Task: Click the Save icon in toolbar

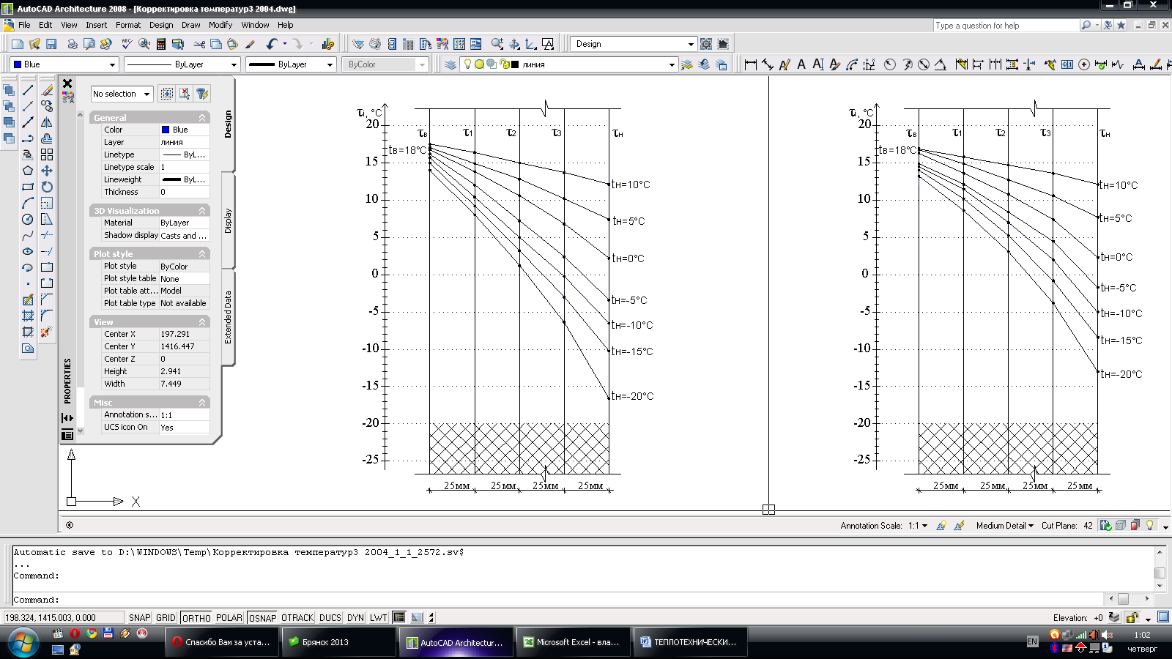Action: 51,44
